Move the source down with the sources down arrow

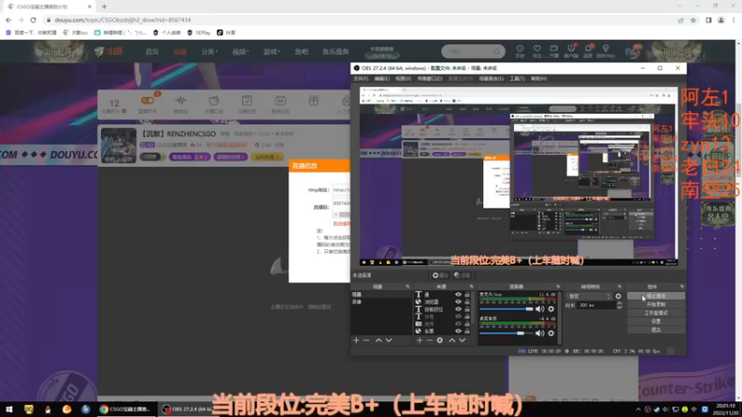click(x=462, y=340)
